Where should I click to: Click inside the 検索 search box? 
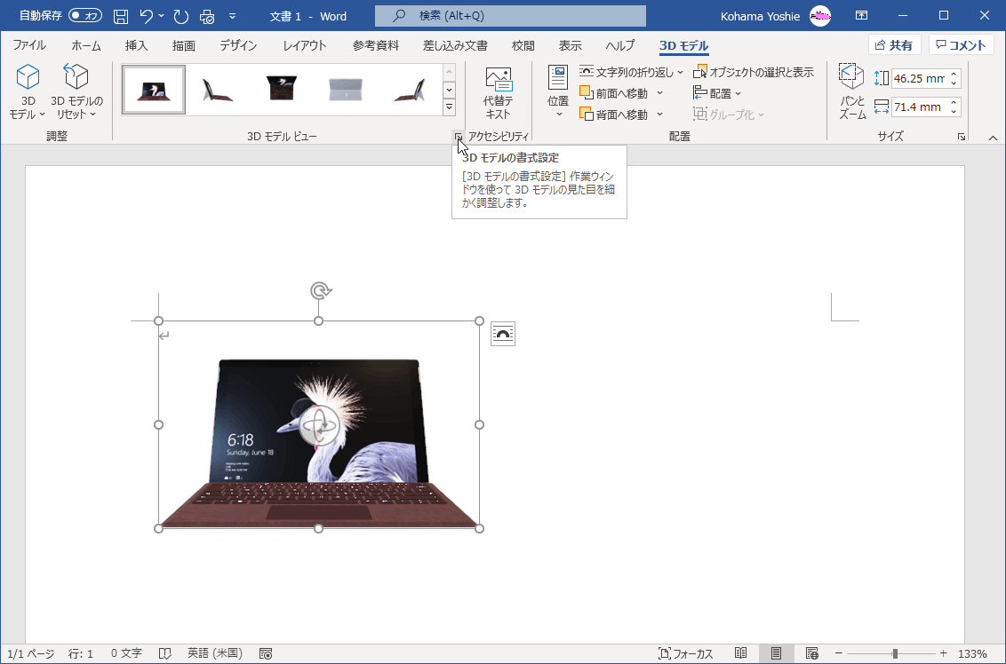click(509, 15)
